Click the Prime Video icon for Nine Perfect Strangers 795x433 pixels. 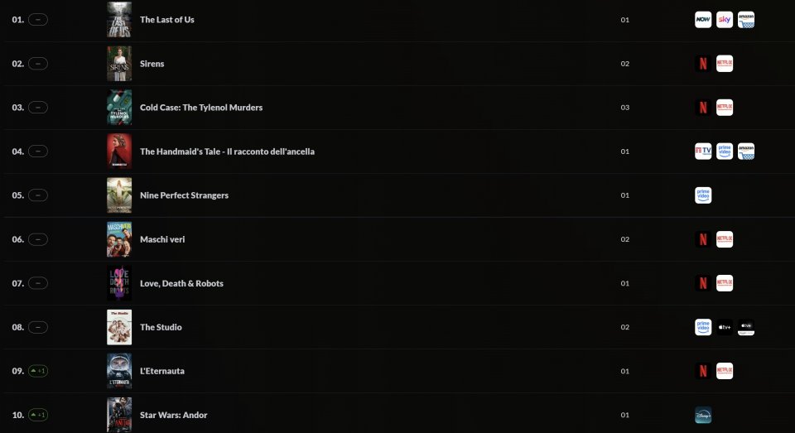(x=703, y=195)
